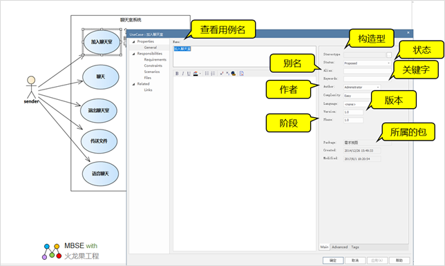Select General in the properties tree
The width and height of the screenshot is (445, 266).
point(150,48)
